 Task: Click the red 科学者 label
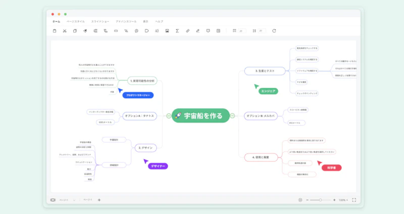point(332,168)
